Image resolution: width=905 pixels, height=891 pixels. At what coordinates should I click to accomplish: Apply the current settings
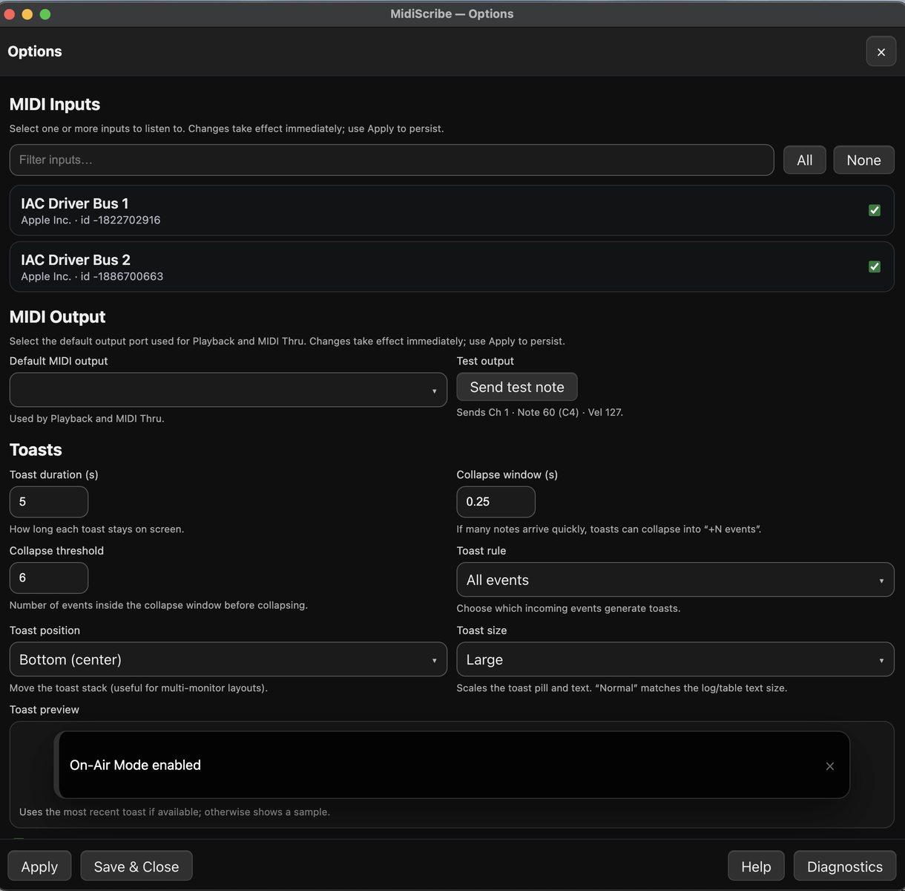coord(39,866)
